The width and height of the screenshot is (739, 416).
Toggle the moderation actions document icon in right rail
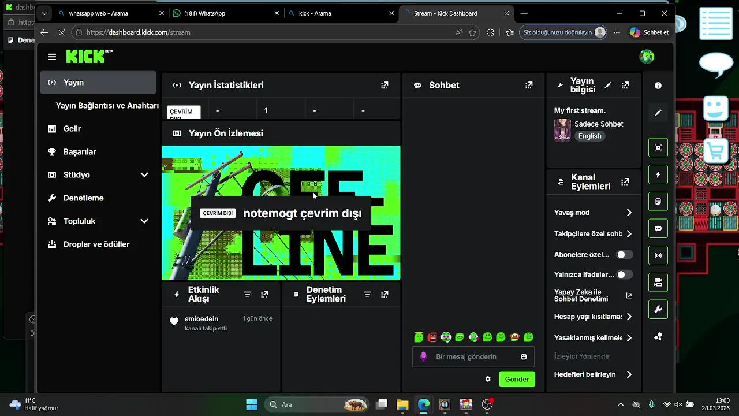click(658, 202)
